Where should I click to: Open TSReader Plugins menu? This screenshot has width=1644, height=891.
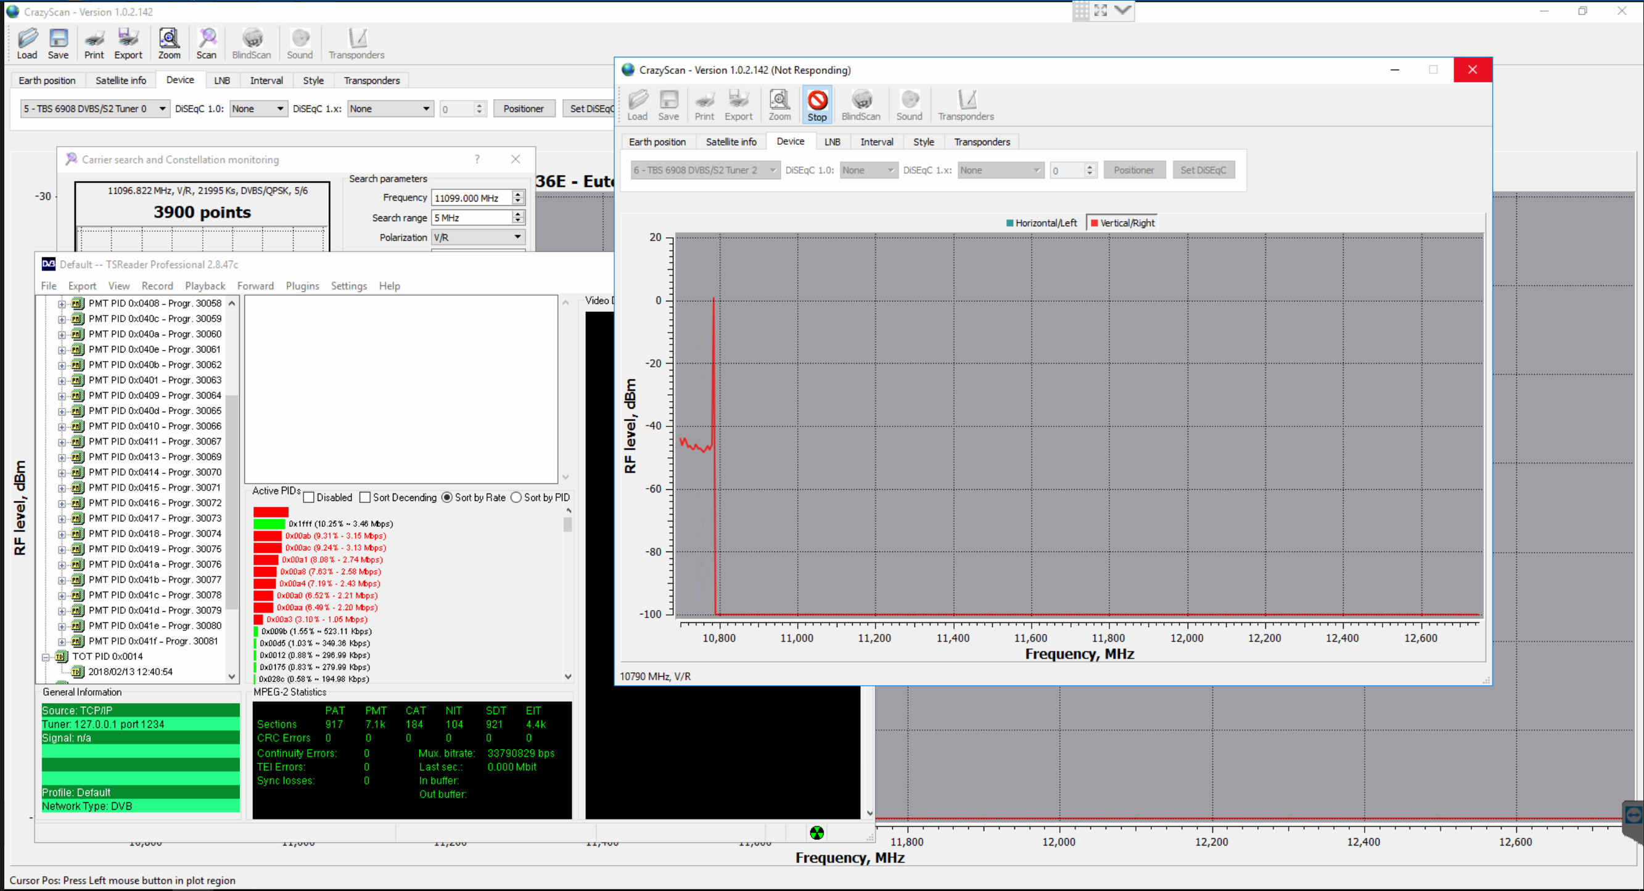(x=302, y=286)
